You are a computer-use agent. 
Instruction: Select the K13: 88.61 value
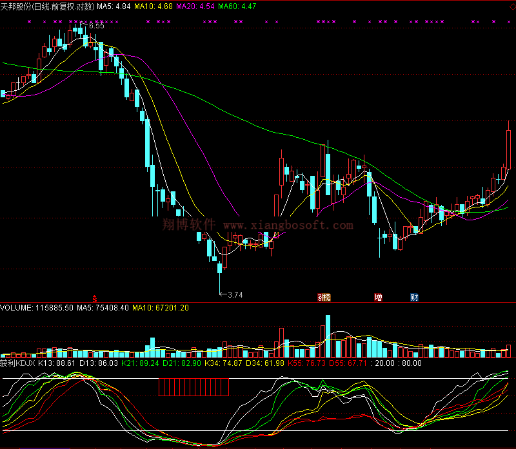(57, 363)
